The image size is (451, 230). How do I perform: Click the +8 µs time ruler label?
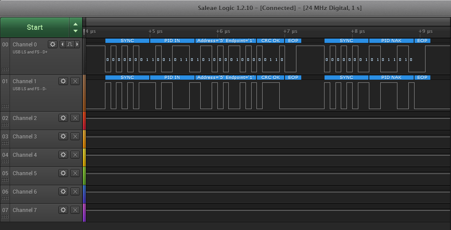(x=358, y=31)
